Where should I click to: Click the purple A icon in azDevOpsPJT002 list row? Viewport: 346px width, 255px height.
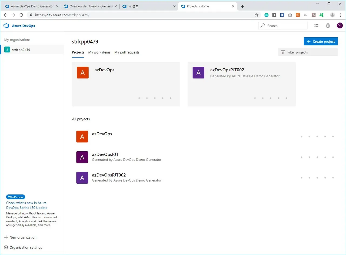coord(82,178)
